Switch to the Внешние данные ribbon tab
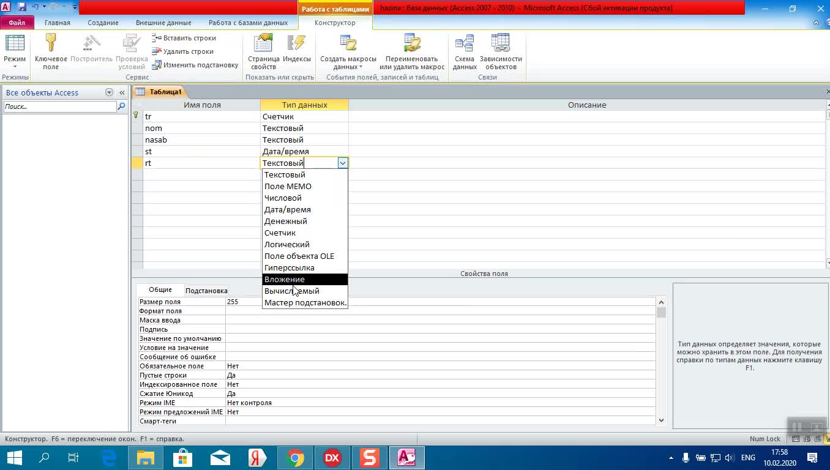The height and width of the screenshot is (470, 830). [x=163, y=23]
